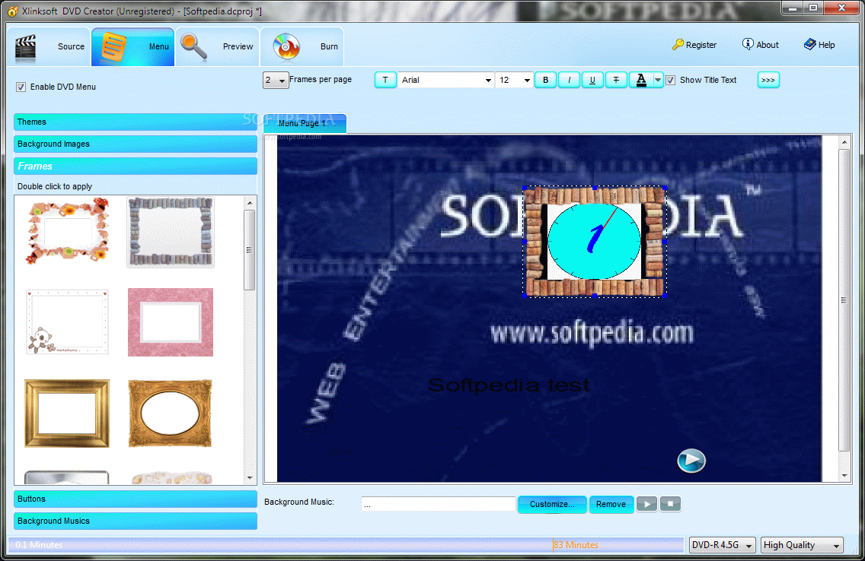Click the app icon in title bar

[x=12, y=11]
